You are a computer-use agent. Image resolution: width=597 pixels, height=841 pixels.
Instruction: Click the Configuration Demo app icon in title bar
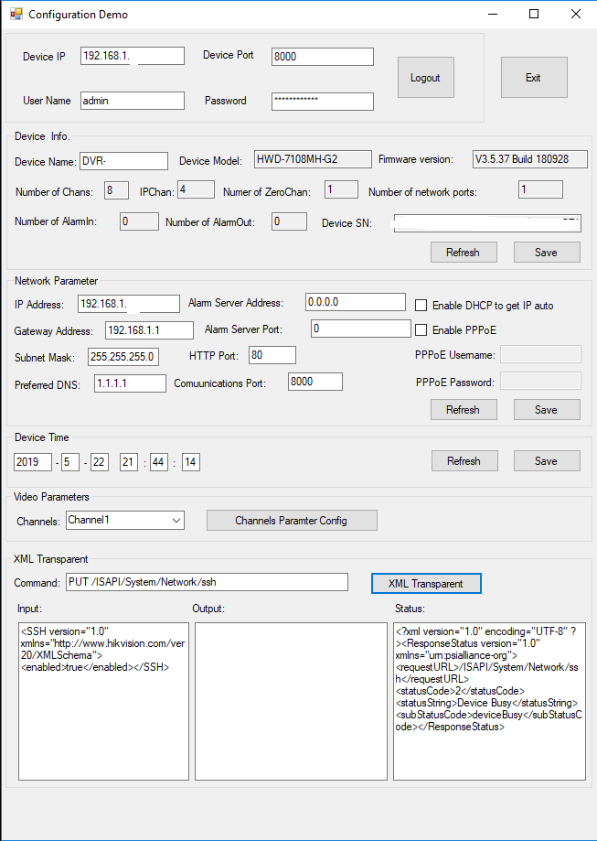16,15
